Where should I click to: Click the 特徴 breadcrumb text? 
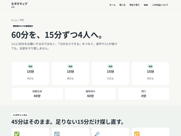[x=22, y=20]
